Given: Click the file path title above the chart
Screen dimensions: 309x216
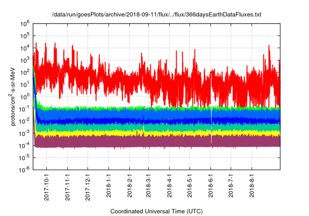Looking at the screenshot, I should pyautogui.click(x=156, y=14).
